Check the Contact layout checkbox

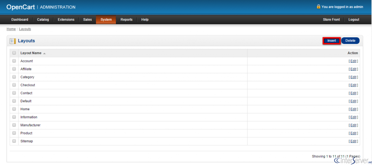14,93
